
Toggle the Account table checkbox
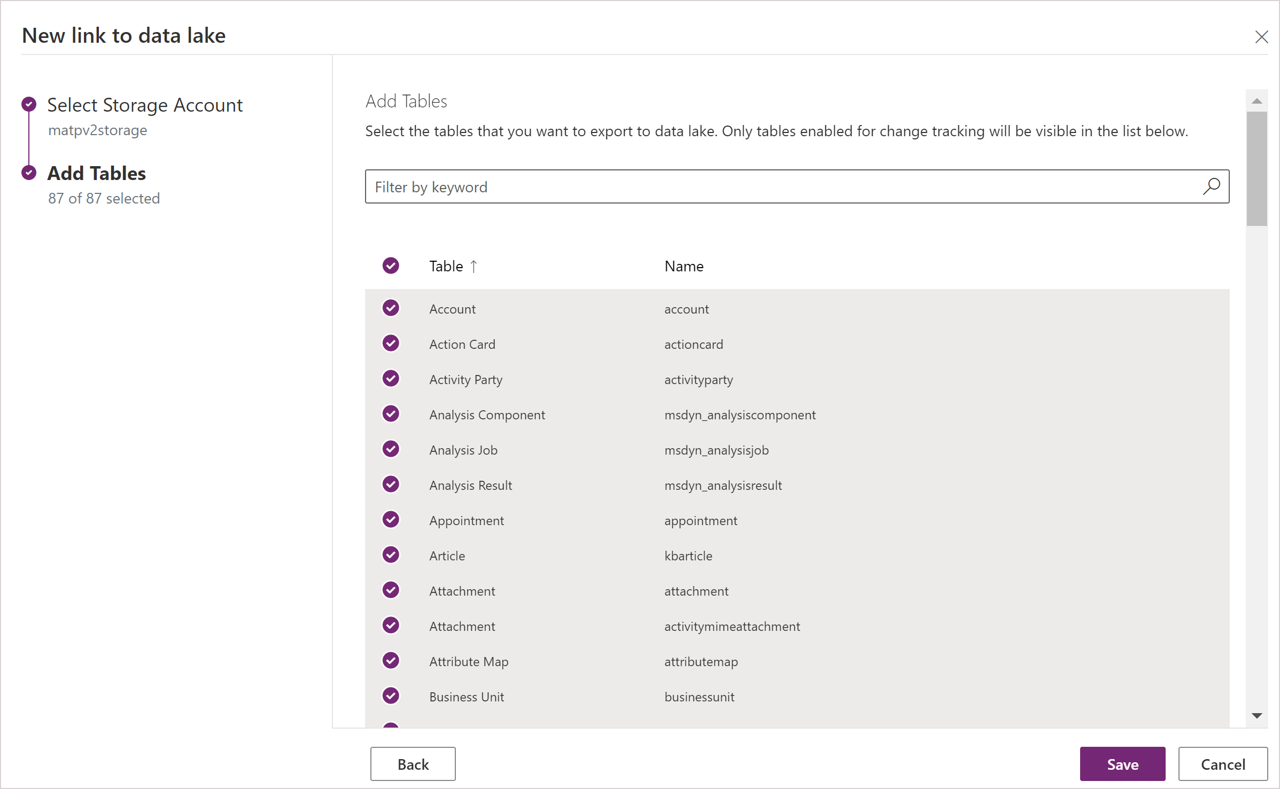click(x=390, y=308)
